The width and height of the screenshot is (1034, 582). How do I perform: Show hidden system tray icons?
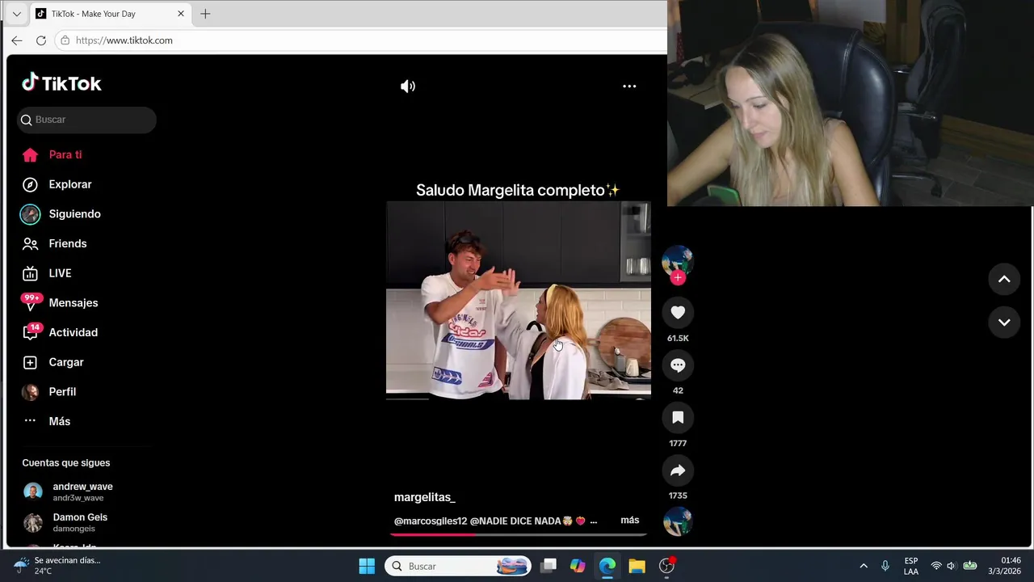click(x=864, y=566)
